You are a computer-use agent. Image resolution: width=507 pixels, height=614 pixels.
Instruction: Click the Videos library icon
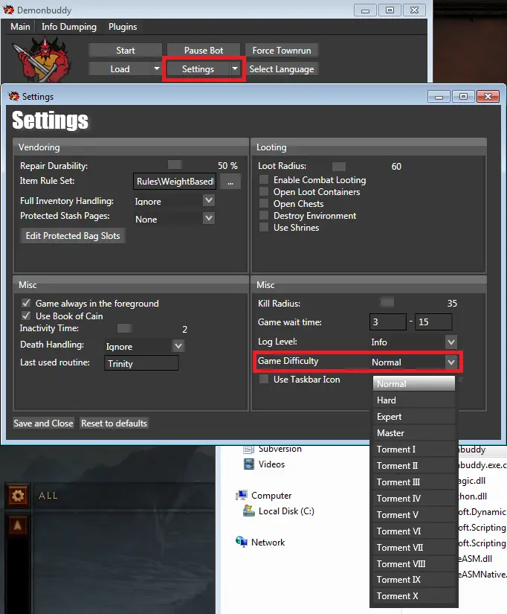coord(249,464)
